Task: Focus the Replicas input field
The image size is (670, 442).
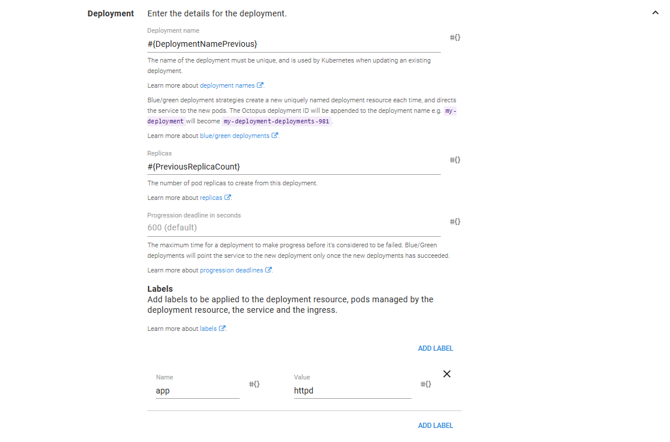Action: 293,167
